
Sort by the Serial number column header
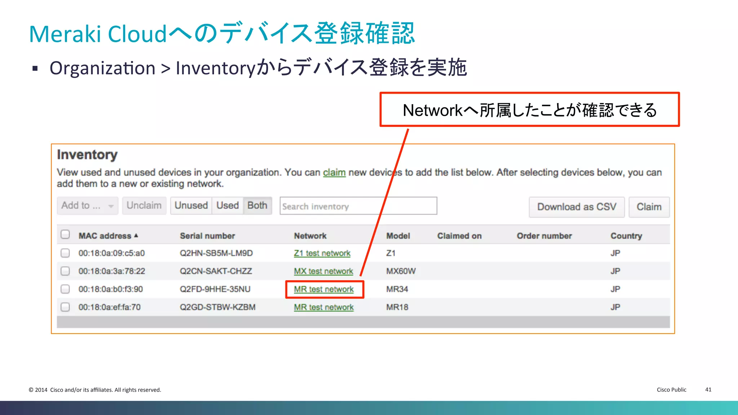coord(207,236)
